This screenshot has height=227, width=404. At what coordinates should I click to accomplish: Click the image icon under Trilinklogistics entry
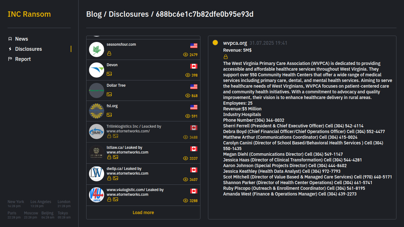[116, 136]
